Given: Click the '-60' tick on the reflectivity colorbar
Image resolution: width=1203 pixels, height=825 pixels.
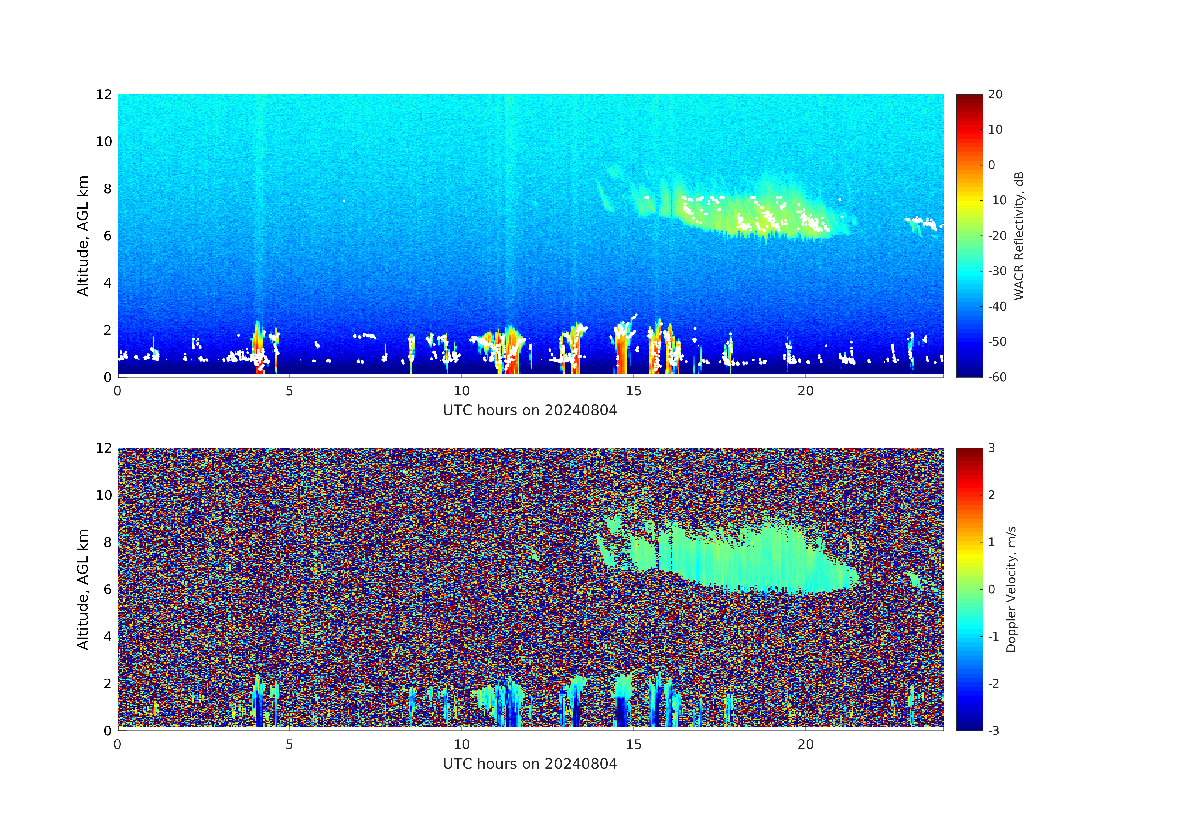Looking at the screenshot, I should [997, 377].
